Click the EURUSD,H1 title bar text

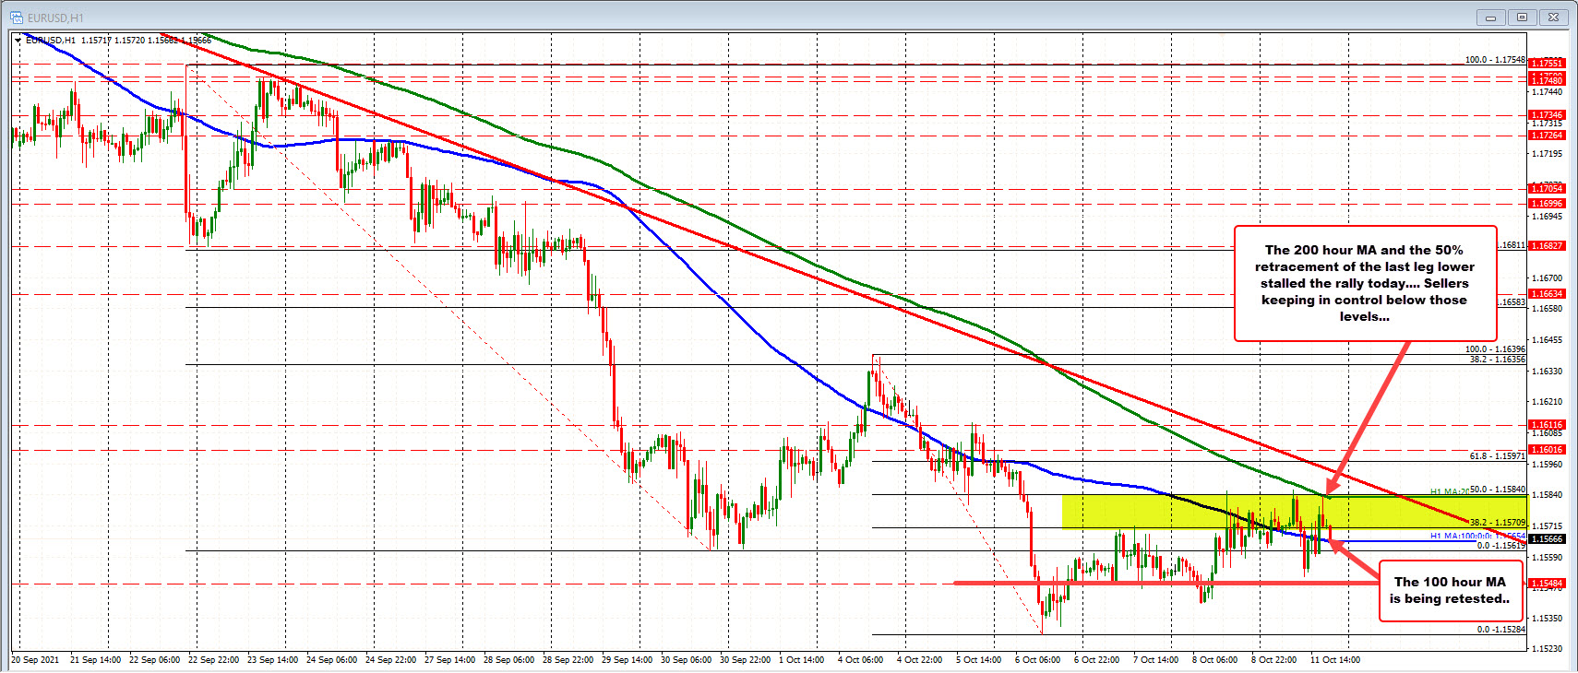coord(55,18)
